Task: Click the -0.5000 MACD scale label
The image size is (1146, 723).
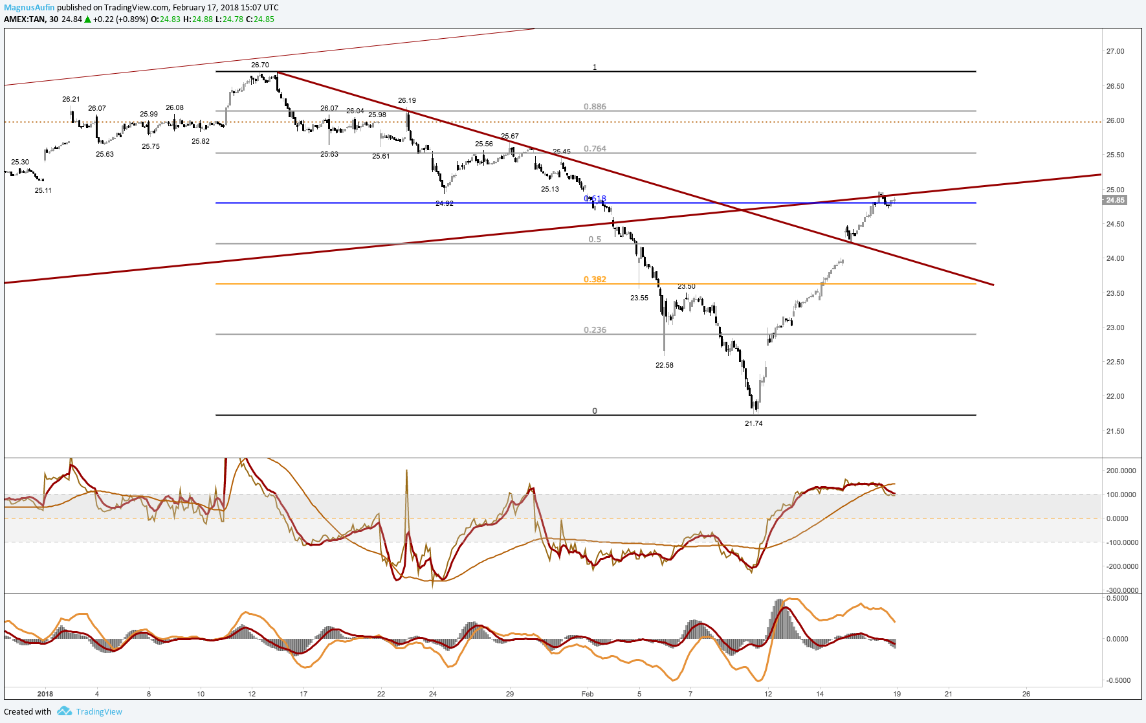Action: (1118, 680)
